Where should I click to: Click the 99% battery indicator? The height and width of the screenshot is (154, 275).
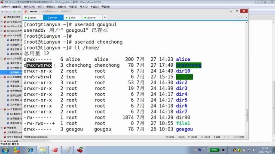point(214,150)
